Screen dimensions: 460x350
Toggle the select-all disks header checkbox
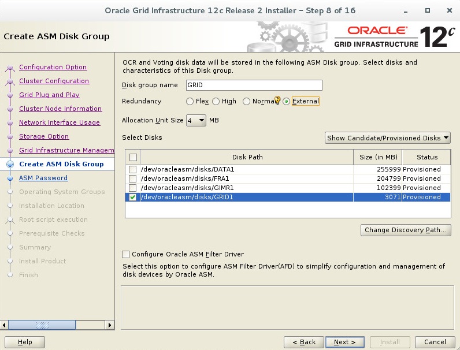click(x=133, y=158)
